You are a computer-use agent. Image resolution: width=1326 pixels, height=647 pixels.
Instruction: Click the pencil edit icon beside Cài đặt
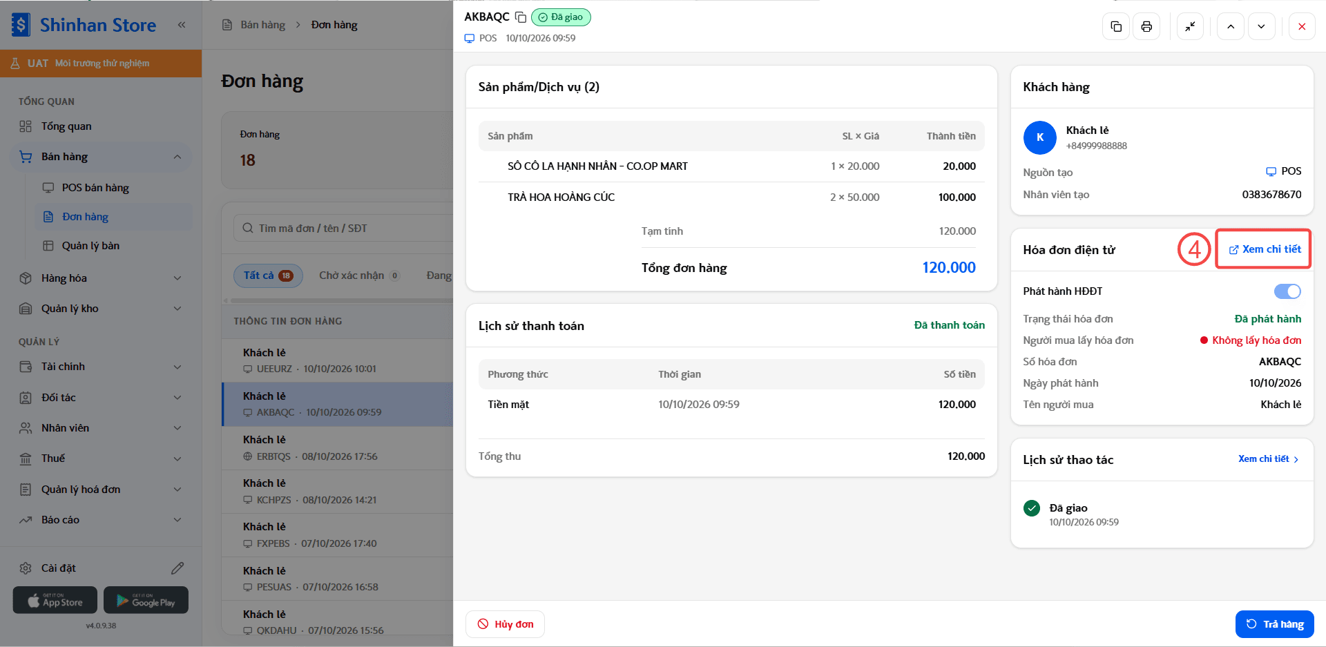(177, 568)
